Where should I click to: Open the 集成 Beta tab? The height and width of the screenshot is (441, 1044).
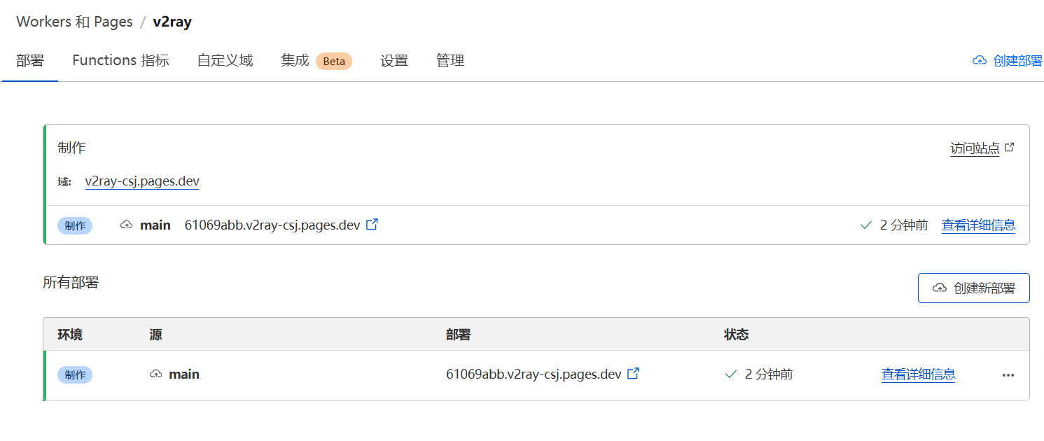316,61
